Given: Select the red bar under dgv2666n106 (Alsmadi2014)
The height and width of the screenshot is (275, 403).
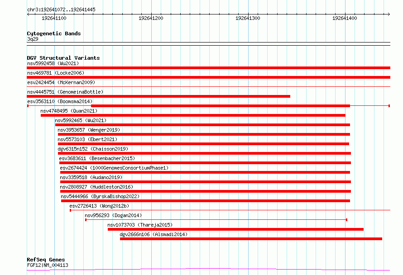Looking at the screenshot, I should tap(251, 239).
